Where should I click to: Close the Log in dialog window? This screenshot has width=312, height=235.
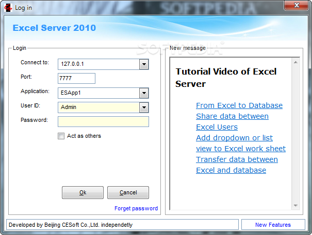[x=297, y=5]
